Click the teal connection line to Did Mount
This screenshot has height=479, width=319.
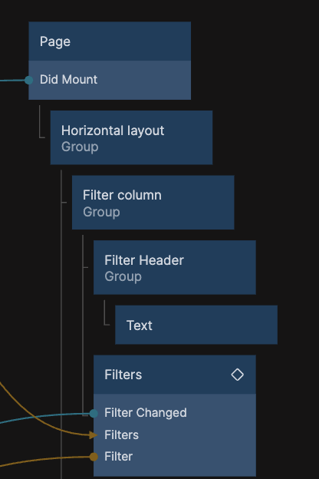(12, 81)
